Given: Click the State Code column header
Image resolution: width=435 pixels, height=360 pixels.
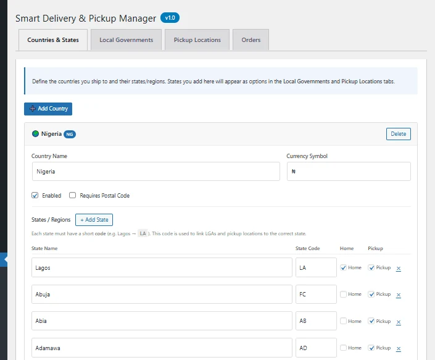Looking at the screenshot, I should (x=308, y=248).
